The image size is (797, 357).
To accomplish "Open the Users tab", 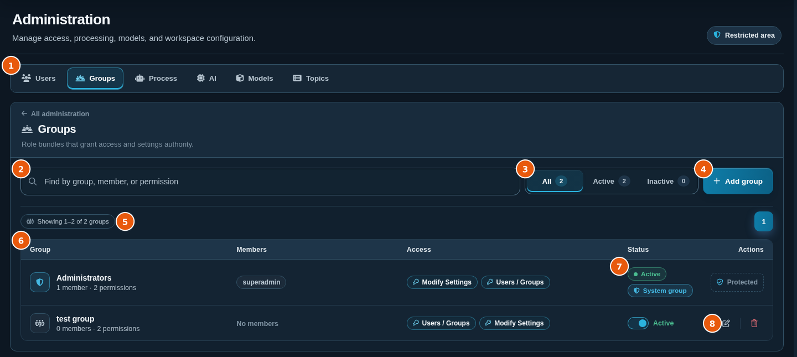I will tap(39, 78).
